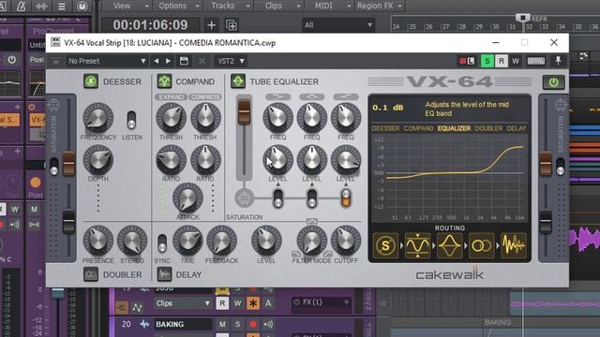Toggle the Compand module enable icon
600x337 pixels.
coord(165,81)
